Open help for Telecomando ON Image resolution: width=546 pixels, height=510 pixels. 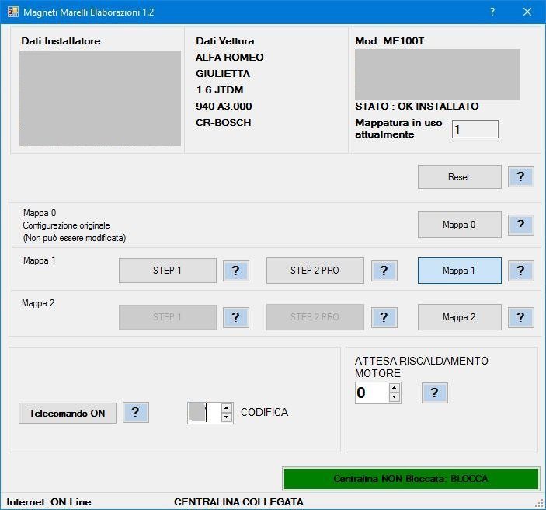[x=136, y=412]
